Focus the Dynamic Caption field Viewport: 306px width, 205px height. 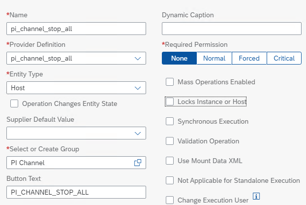(x=232, y=29)
